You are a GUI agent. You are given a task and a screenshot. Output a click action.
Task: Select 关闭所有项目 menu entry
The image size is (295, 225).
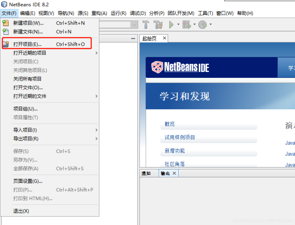coord(50,79)
